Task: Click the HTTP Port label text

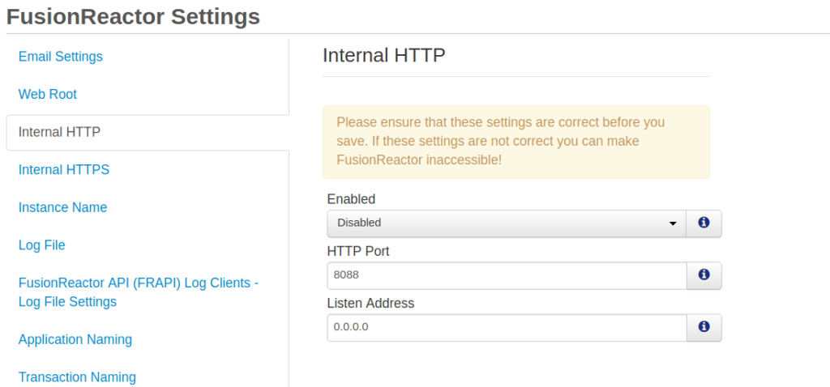Action: pos(358,251)
